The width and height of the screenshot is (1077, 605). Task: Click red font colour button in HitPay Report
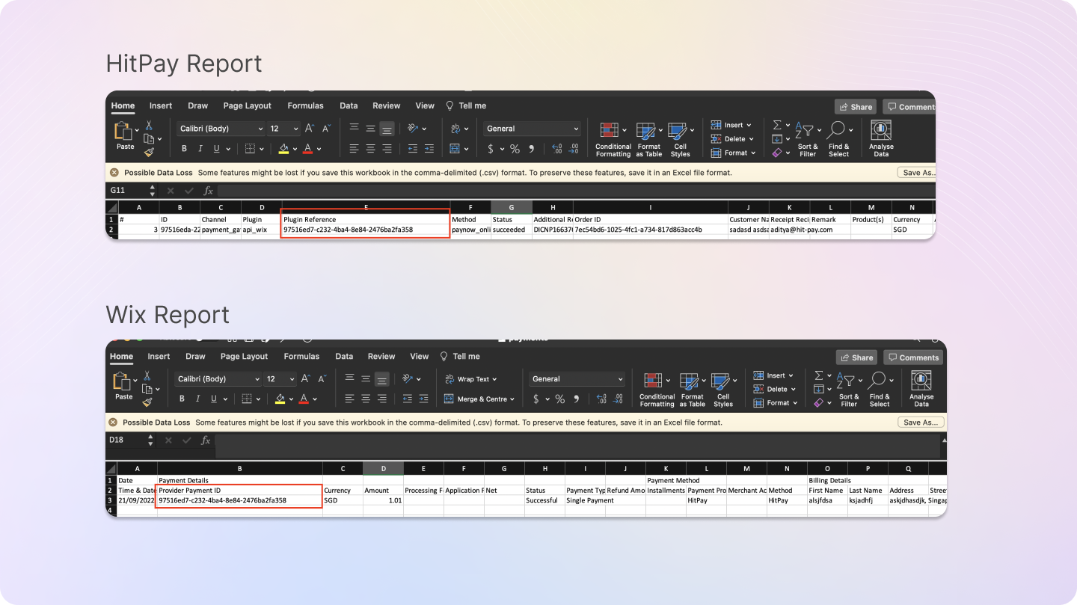[307, 149]
